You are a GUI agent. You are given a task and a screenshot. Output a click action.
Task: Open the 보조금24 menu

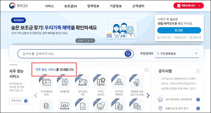[71, 6]
